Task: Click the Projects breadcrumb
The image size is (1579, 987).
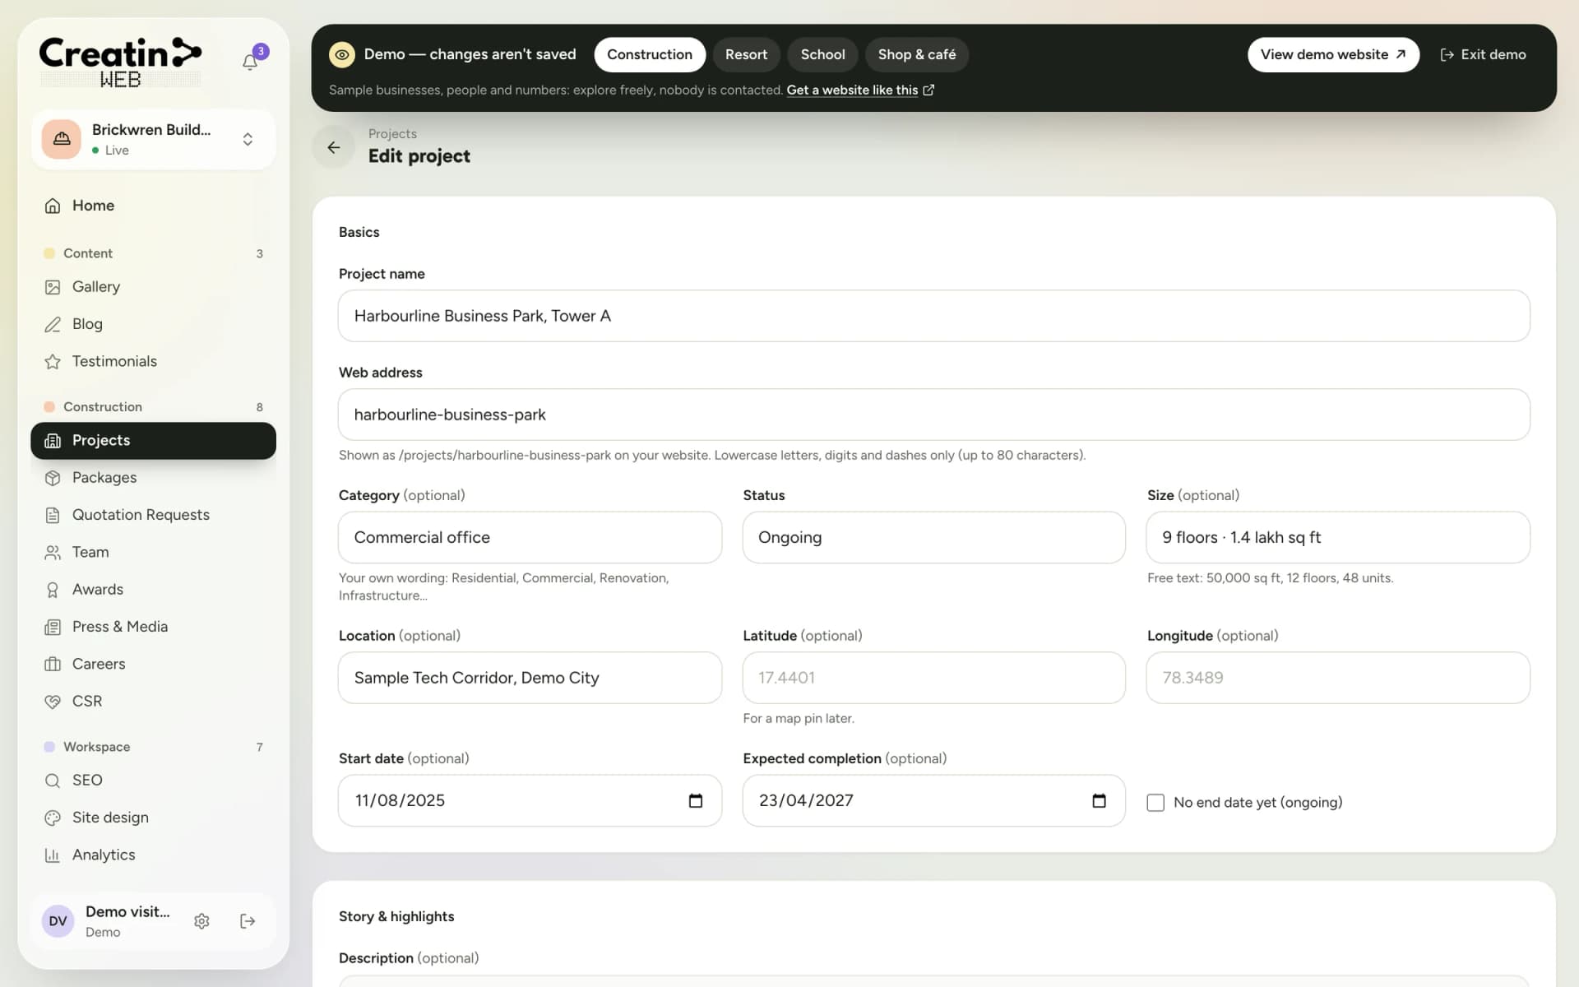Action: 392,134
